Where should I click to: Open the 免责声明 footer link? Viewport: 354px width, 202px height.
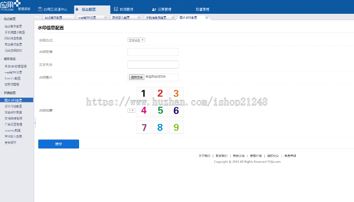(290, 156)
